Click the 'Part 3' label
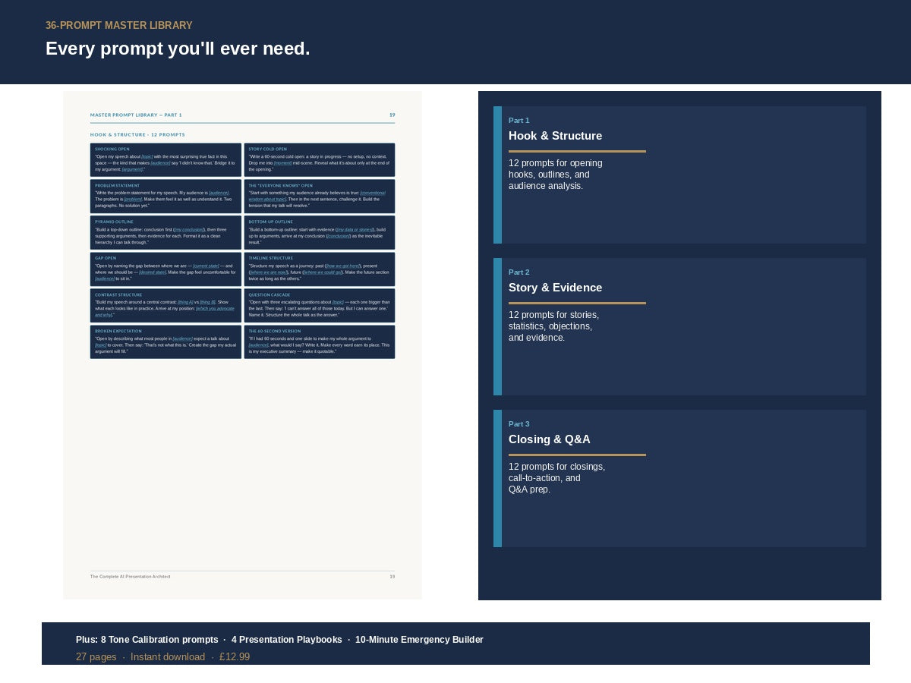Screen dimensions: 911x683 519,423
